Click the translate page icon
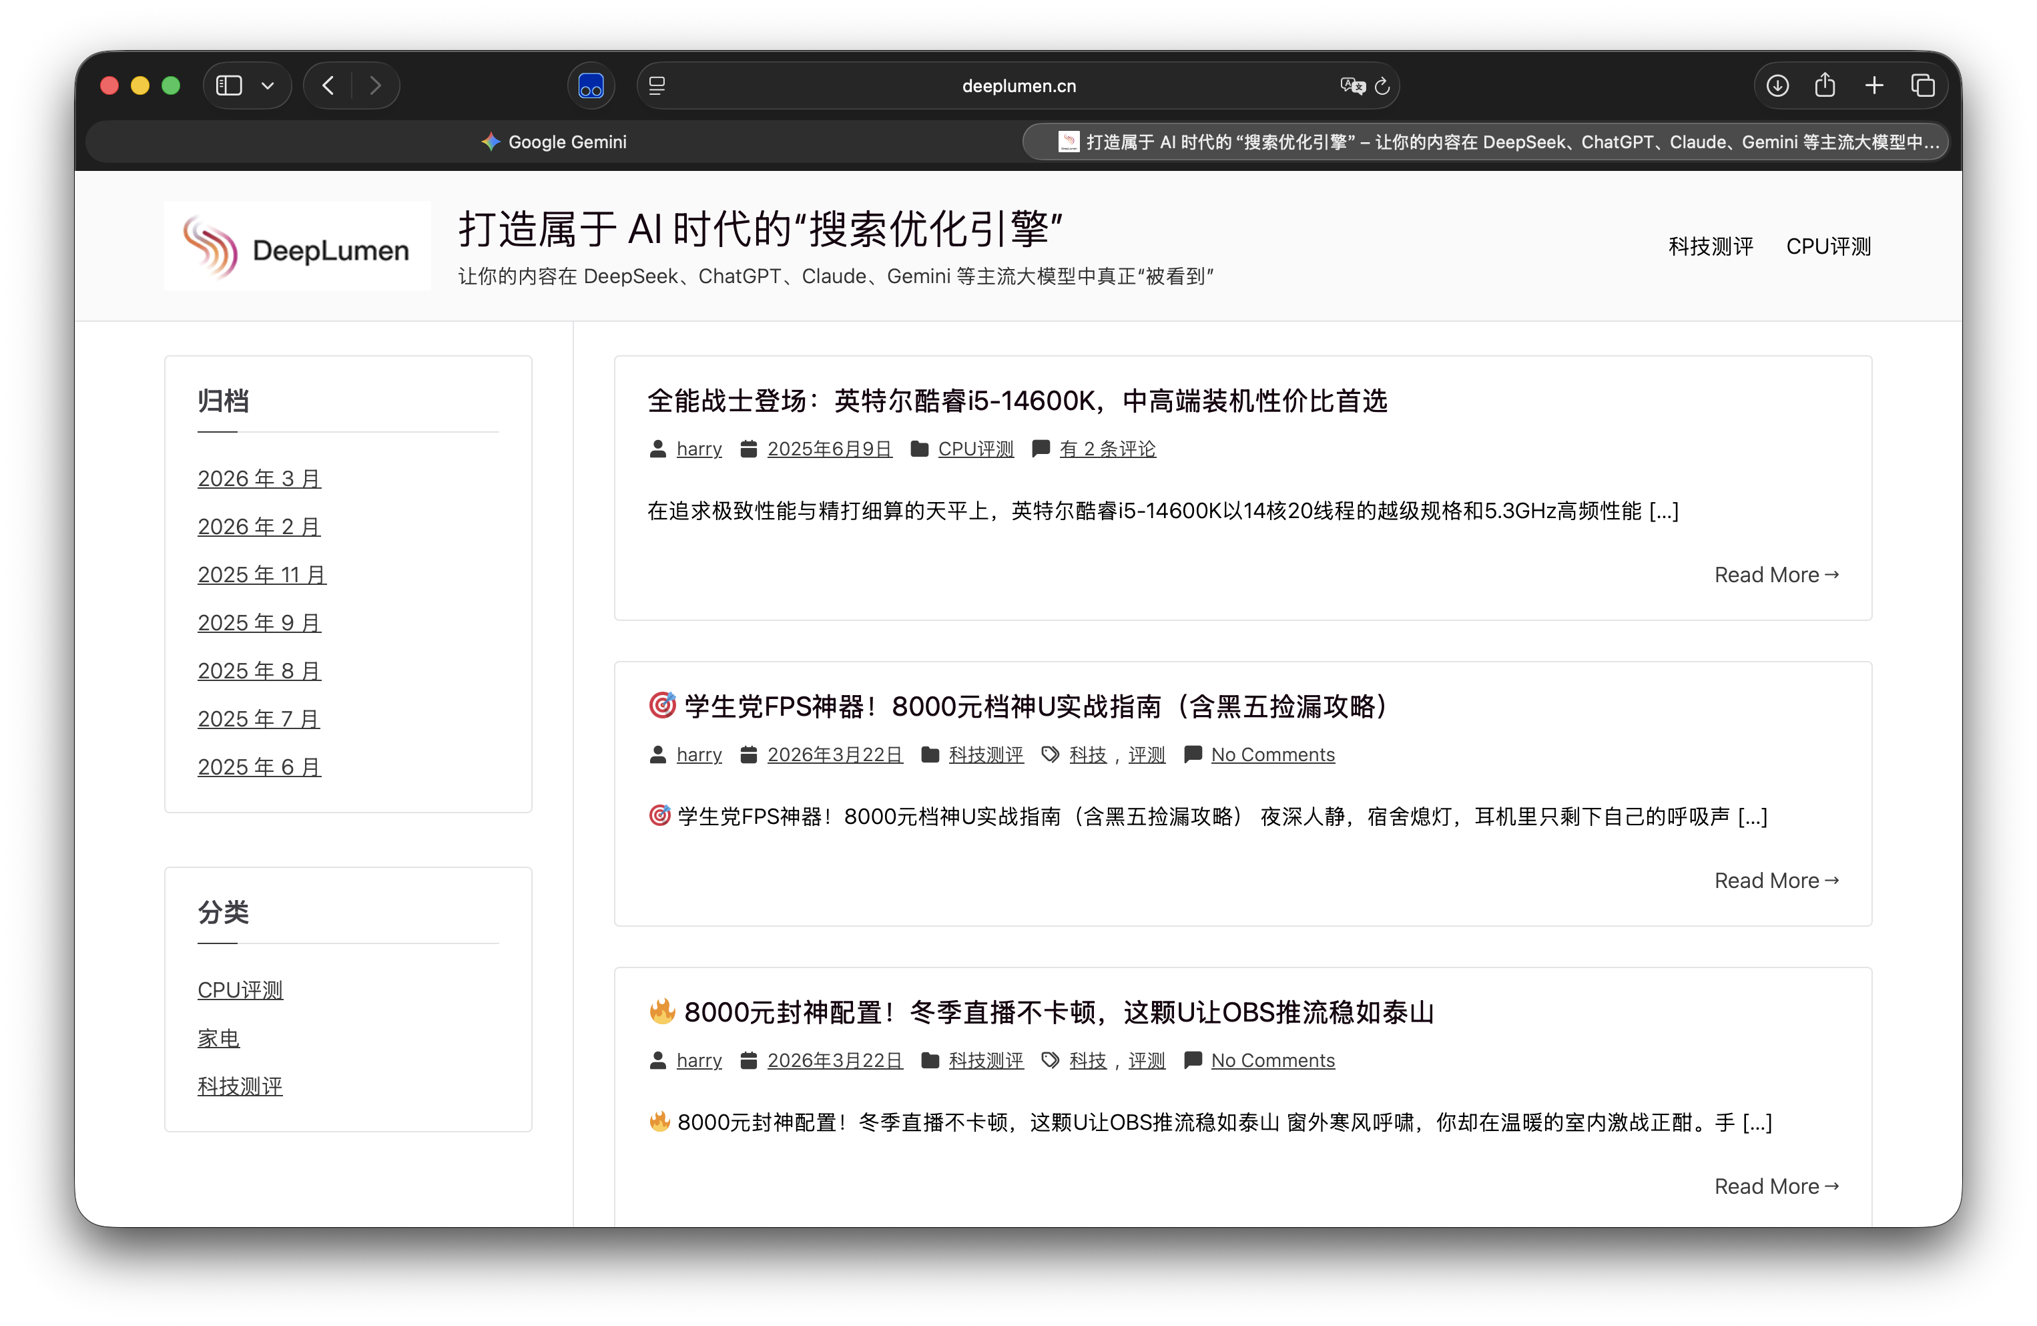Screen dimensions: 2037x1326 [1352, 85]
